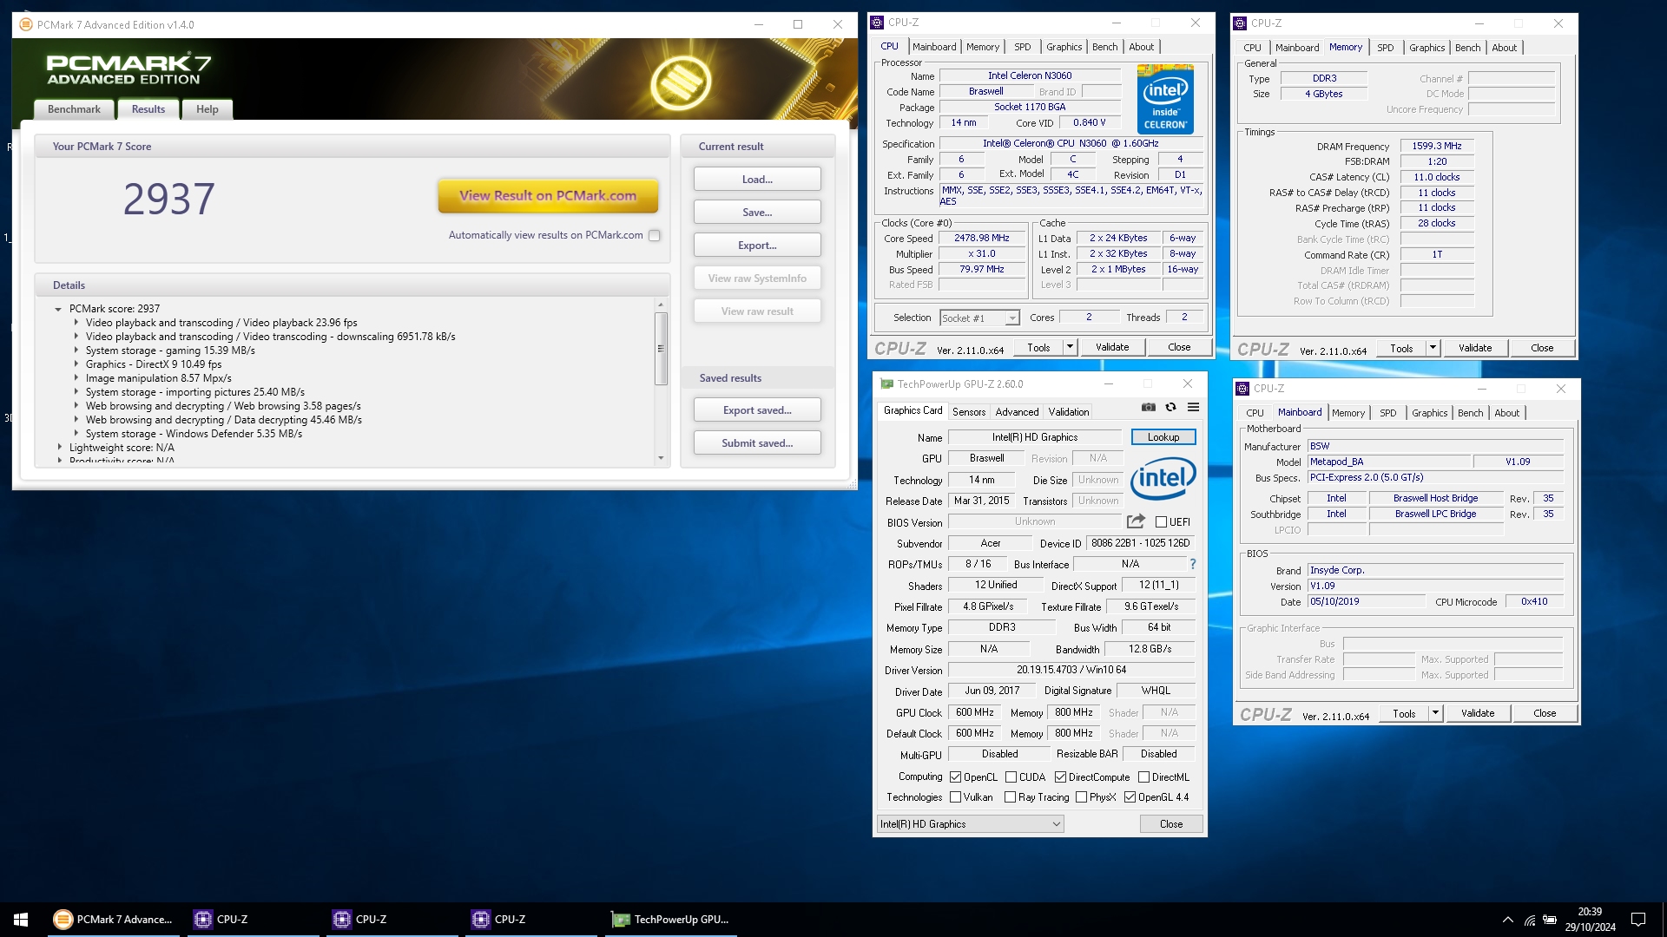The height and width of the screenshot is (937, 1667).
Task: Click the Lookup button in GPU-Z
Action: pos(1163,437)
